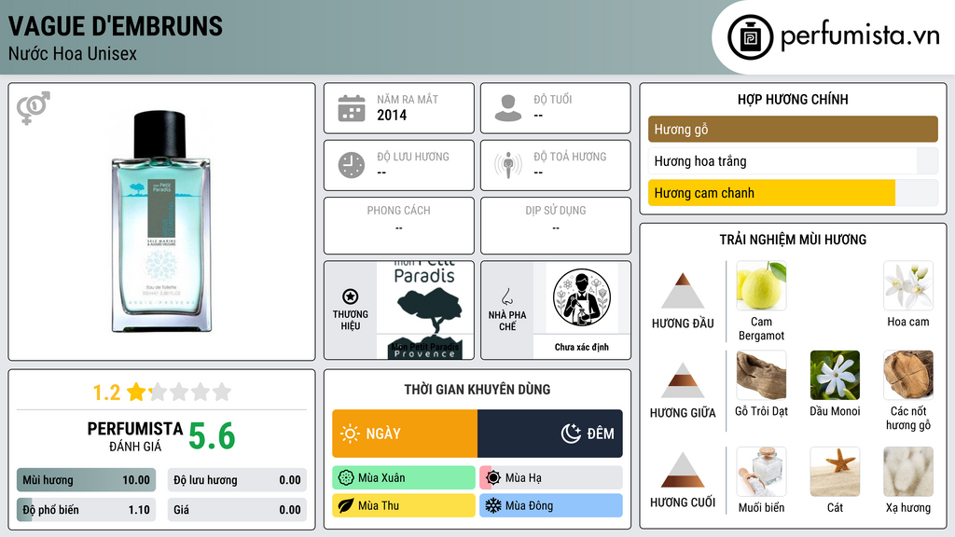Viewport: 955px width, 537px height.
Task: Click the Hương đầu pyramid icon
Action: 683,291
